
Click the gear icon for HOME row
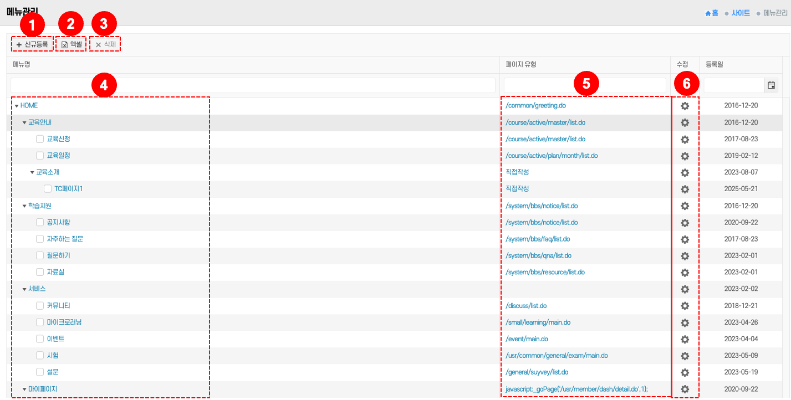coord(685,106)
